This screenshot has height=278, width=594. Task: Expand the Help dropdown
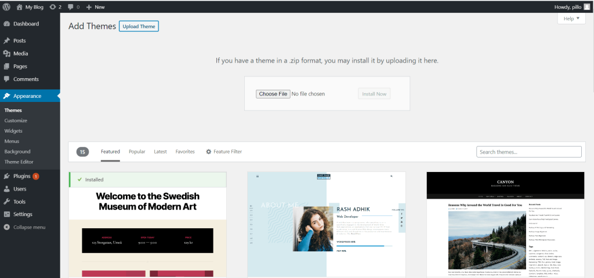click(x=571, y=19)
